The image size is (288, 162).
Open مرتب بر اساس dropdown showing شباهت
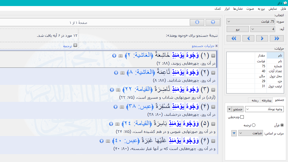[251, 133]
